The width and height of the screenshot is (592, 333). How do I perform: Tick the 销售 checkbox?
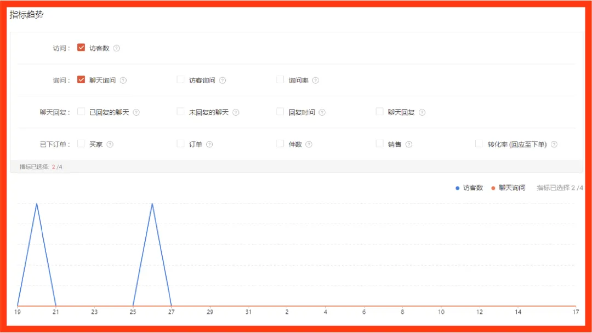click(x=379, y=143)
